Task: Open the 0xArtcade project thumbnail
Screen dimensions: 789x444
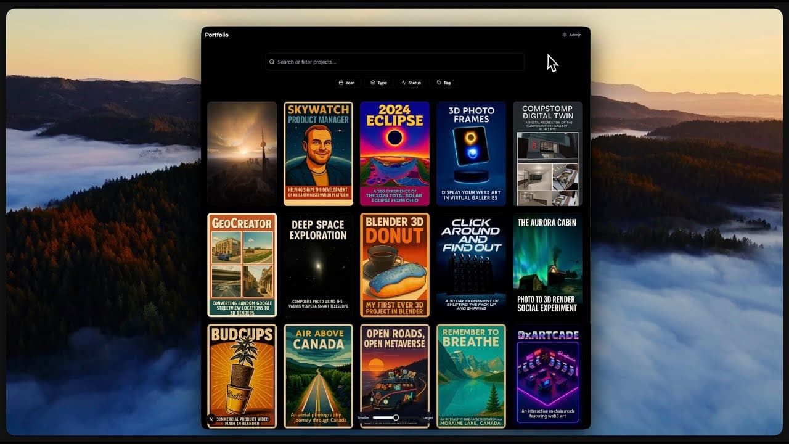Action: (x=547, y=376)
